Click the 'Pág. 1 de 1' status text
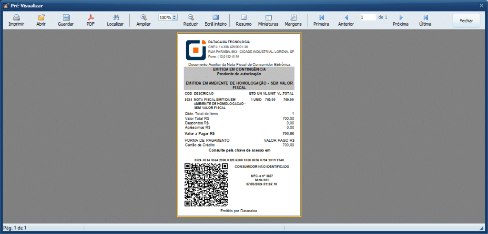The width and height of the screenshot is (488, 234). (x=15, y=228)
